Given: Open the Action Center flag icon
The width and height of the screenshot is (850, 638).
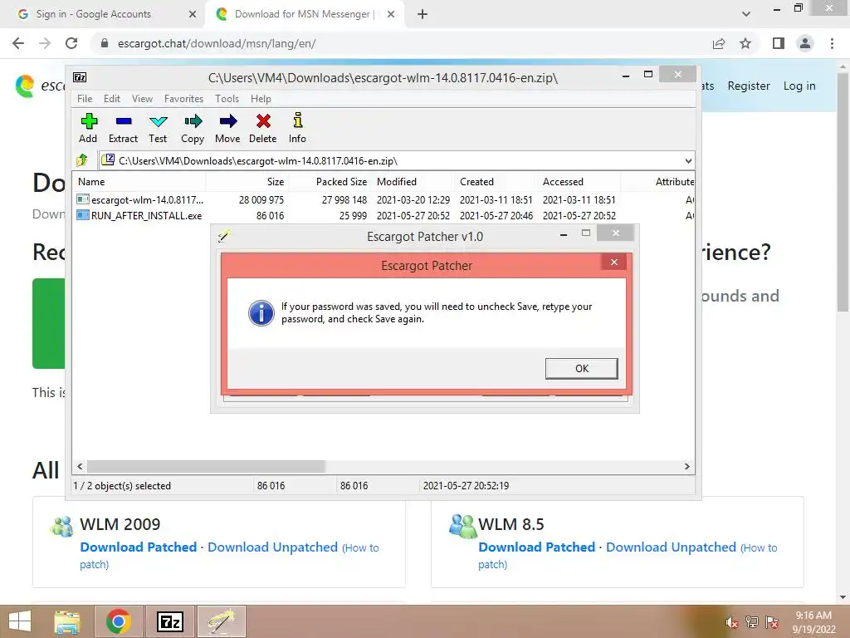Looking at the screenshot, I should [772, 622].
